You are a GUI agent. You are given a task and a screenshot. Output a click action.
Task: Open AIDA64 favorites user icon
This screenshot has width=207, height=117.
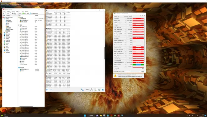[13, 14]
